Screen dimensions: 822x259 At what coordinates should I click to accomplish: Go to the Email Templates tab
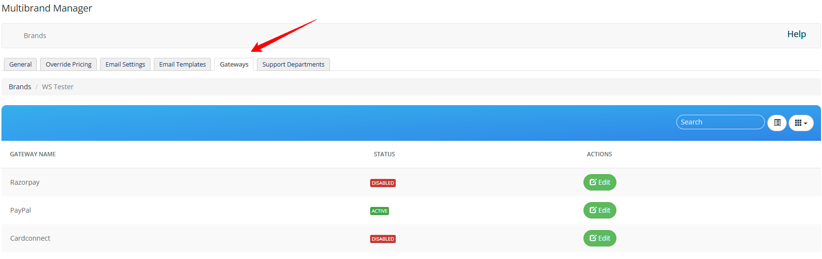(x=182, y=65)
